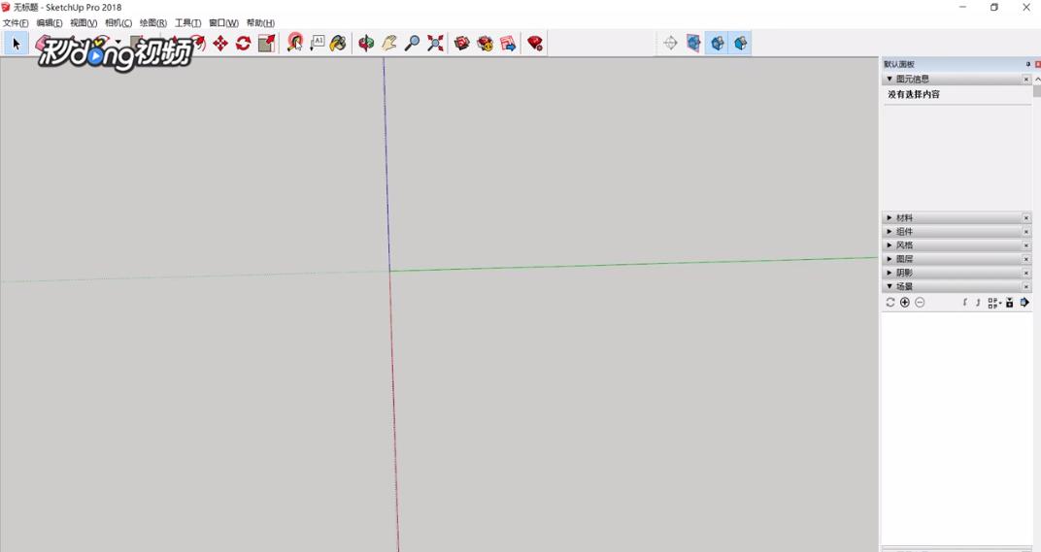Select the arrow Select tool
The height and width of the screenshot is (552, 1041).
[16, 44]
